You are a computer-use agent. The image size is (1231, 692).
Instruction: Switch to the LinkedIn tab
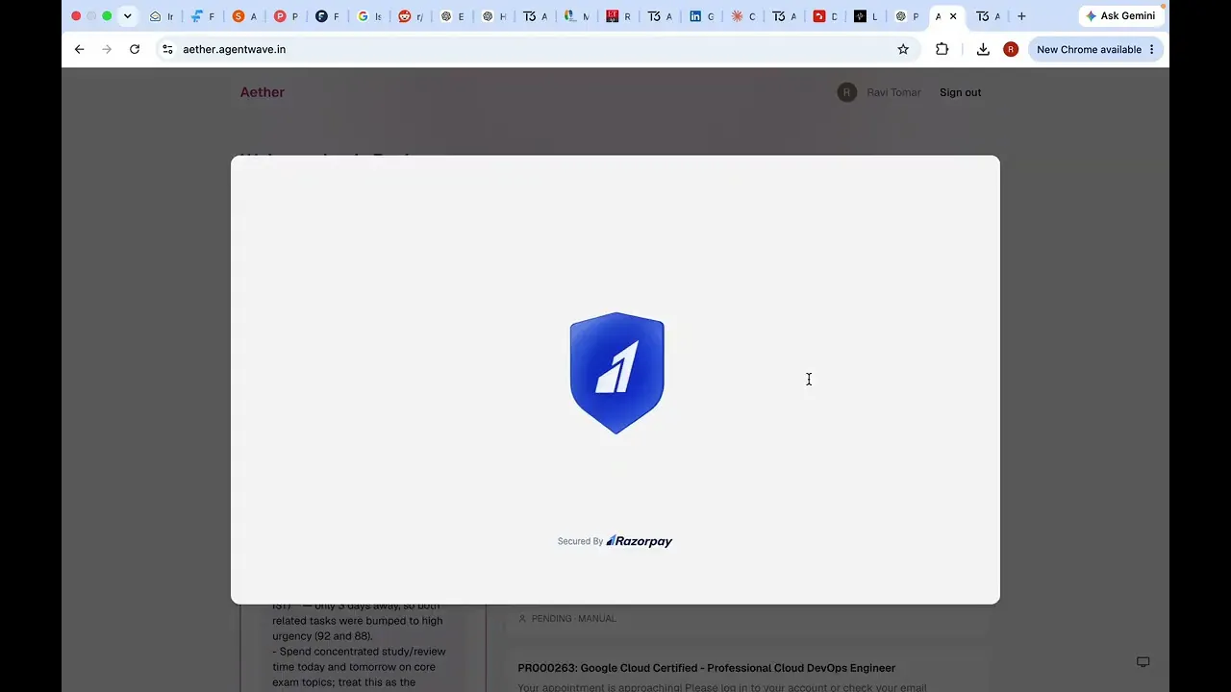(x=701, y=16)
